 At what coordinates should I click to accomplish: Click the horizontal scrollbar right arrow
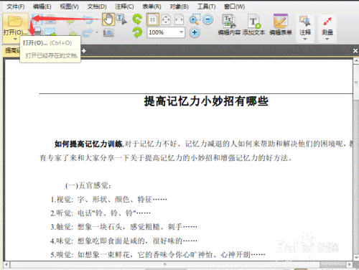click(x=350, y=264)
